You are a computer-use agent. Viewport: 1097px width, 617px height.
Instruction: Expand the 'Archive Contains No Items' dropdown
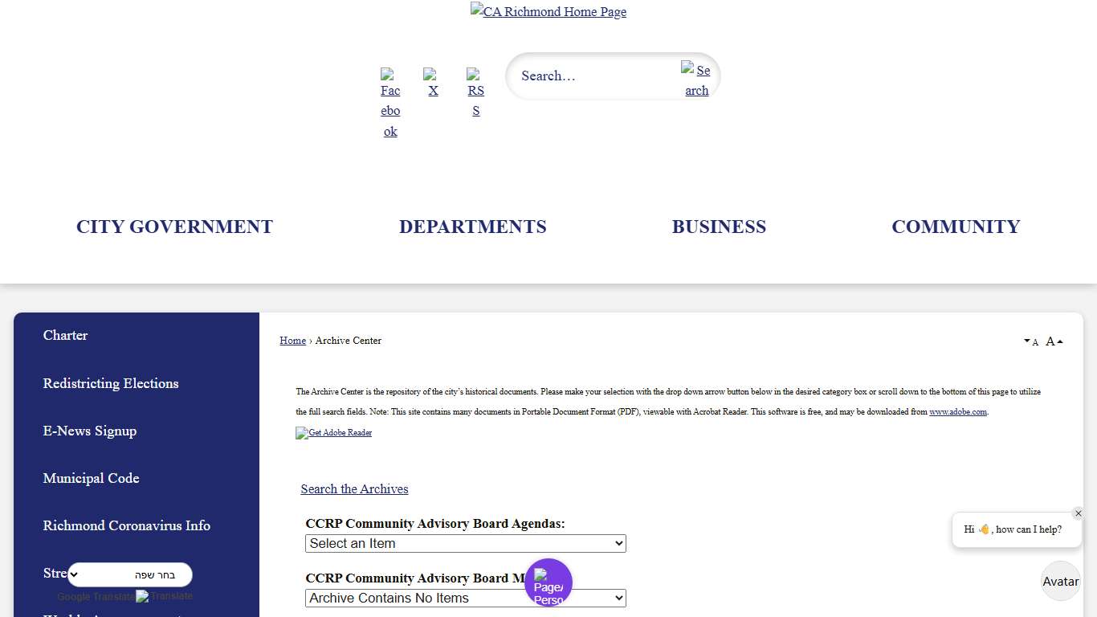pos(466,599)
